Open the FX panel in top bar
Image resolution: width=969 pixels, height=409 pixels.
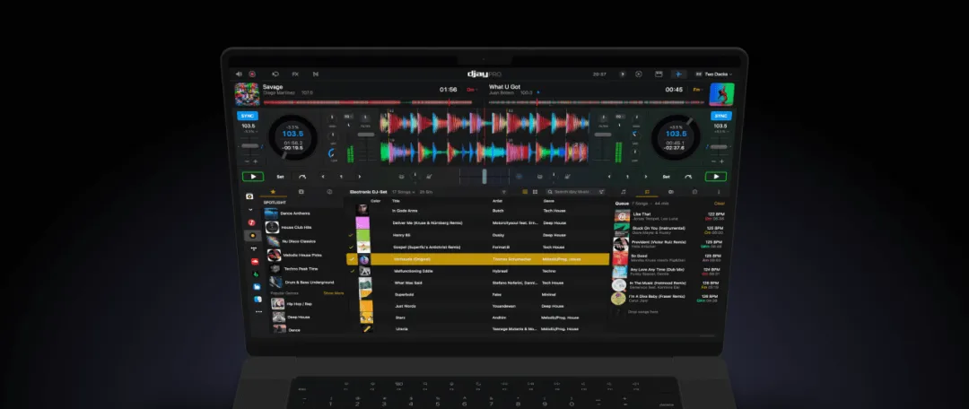pyautogui.click(x=295, y=74)
